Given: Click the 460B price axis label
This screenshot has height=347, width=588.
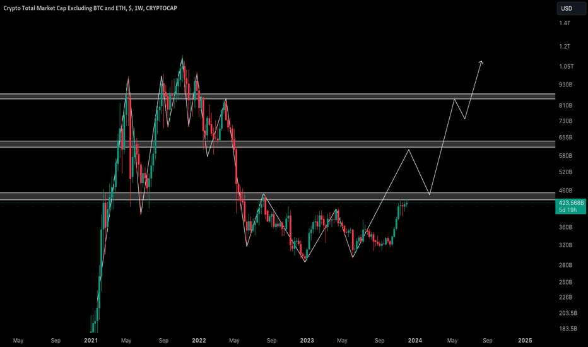Looking at the screenshot, I should point(565,191).
